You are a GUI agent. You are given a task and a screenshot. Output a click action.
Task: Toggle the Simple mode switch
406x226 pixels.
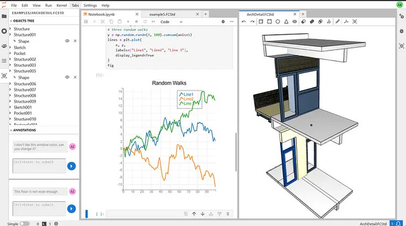pos(24,224)
